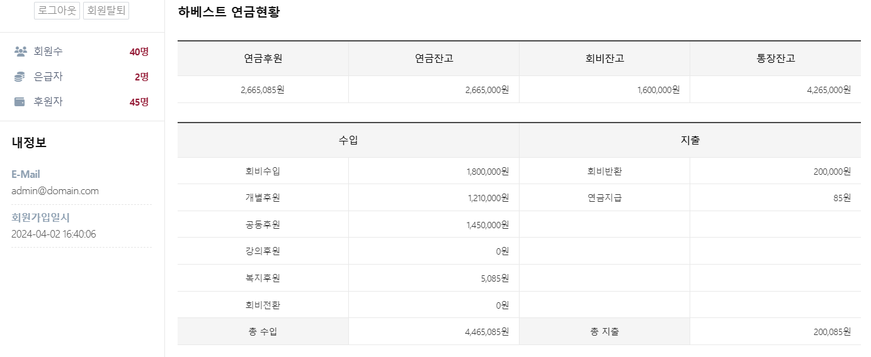Click the 45명 sponsor count
The height and width of the screenshot is (357, 871).
click(x=139, y=102)
